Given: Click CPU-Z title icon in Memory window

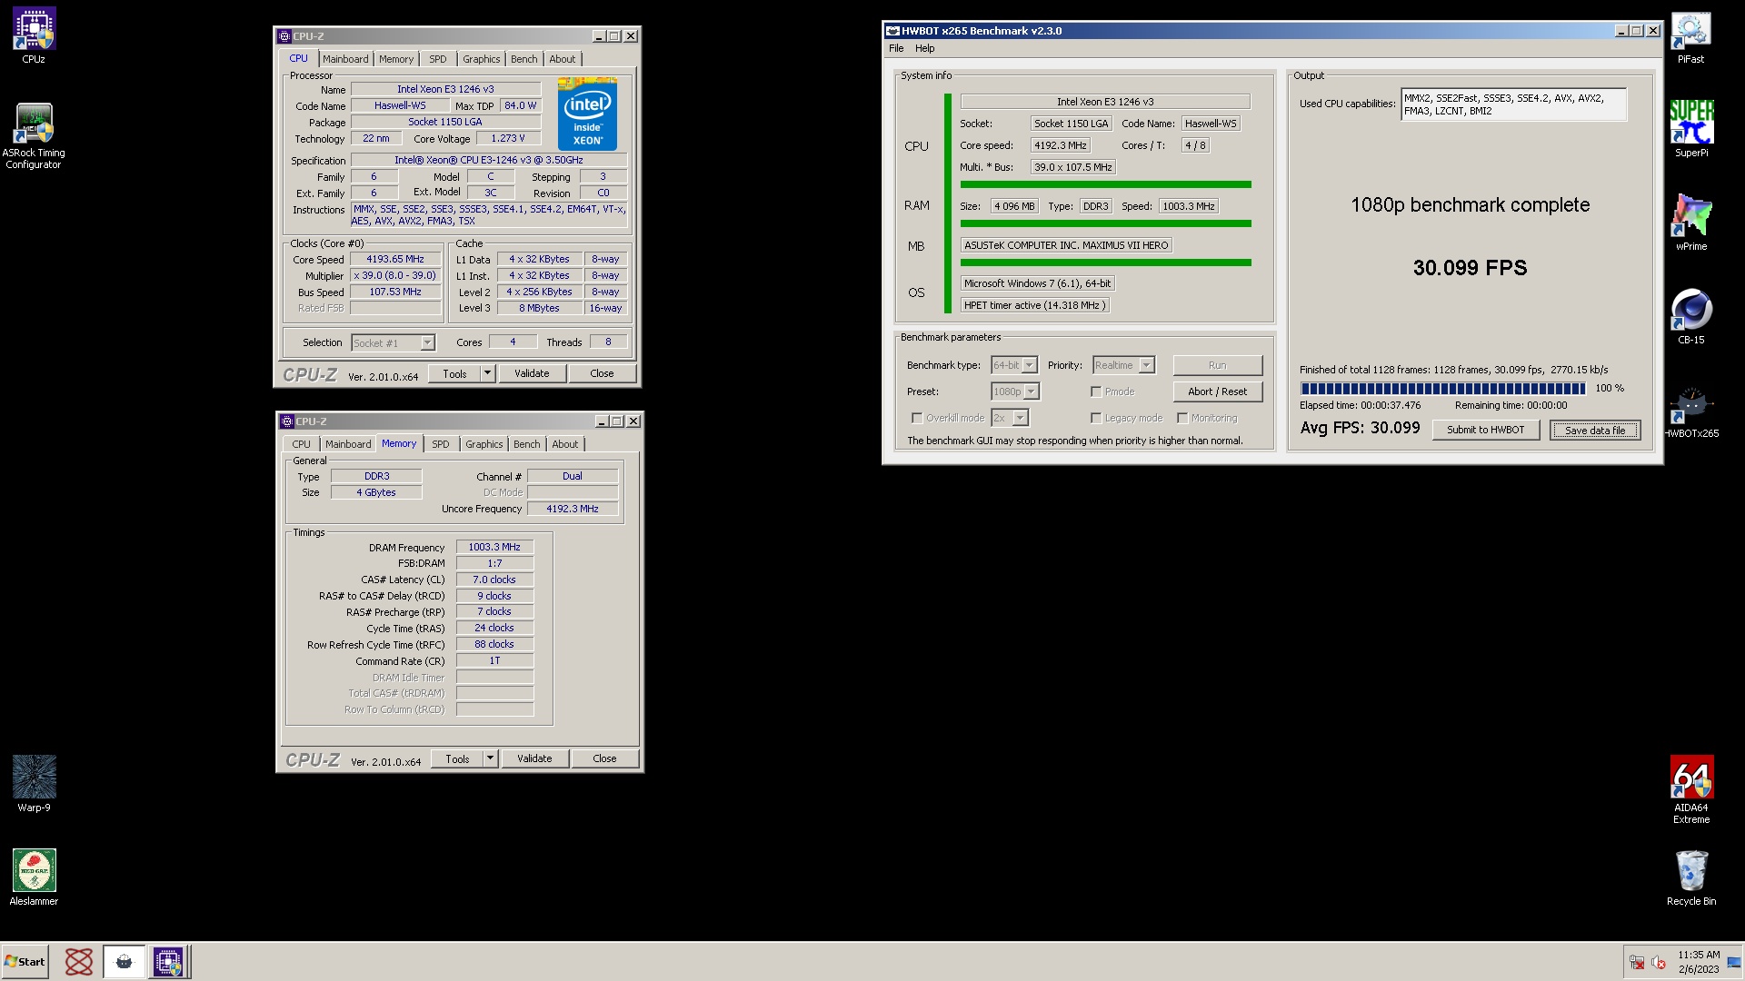Looking at the screenshot, I should click(x=287, y=421).
